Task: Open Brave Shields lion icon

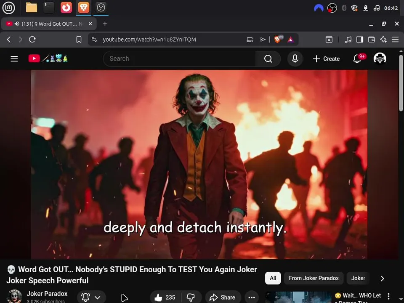Action: coord(278,39)
